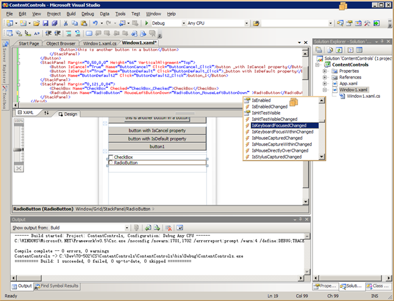Screen dimensions: 394x301
Task: Switch to the Object Browser tab
Action: [61, 43]
